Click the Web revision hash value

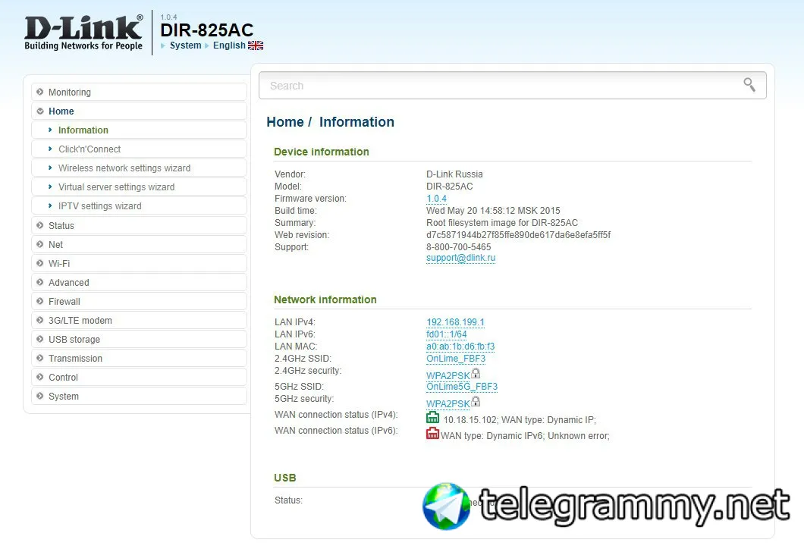click(x=518, y=235)
